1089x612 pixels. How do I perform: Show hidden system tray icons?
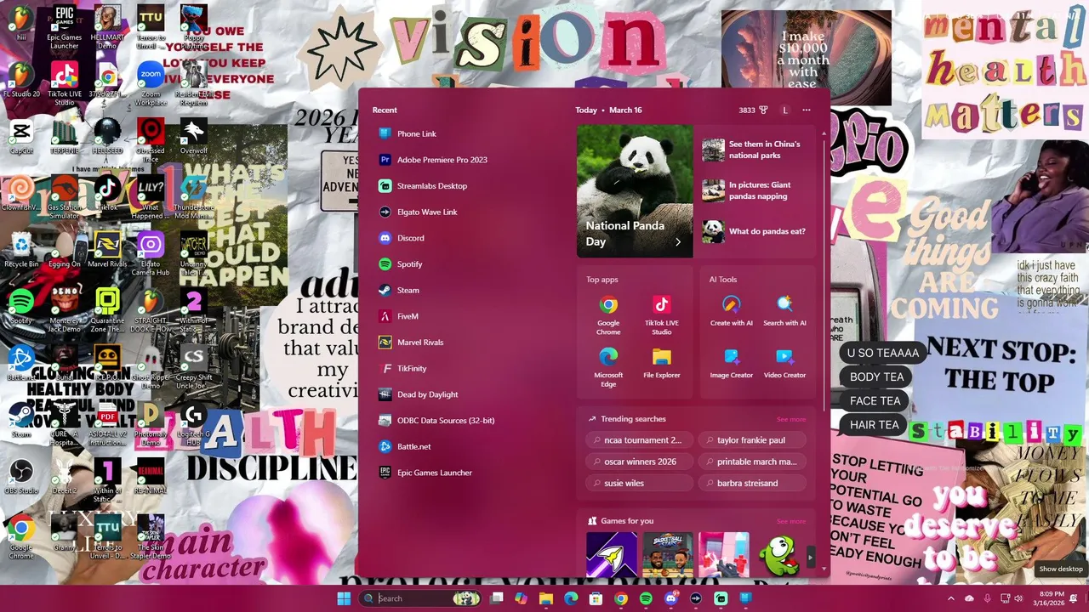(951, 598)
